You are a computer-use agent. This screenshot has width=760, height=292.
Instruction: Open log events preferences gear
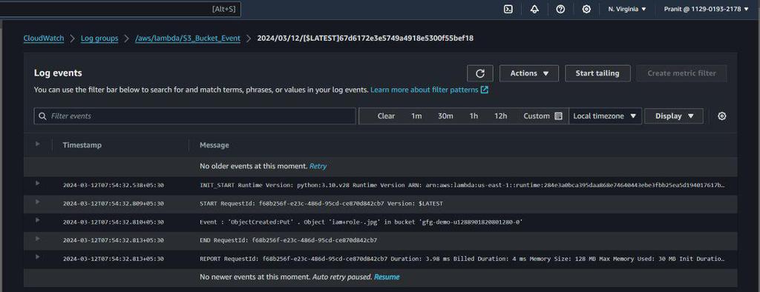point(721,116)
